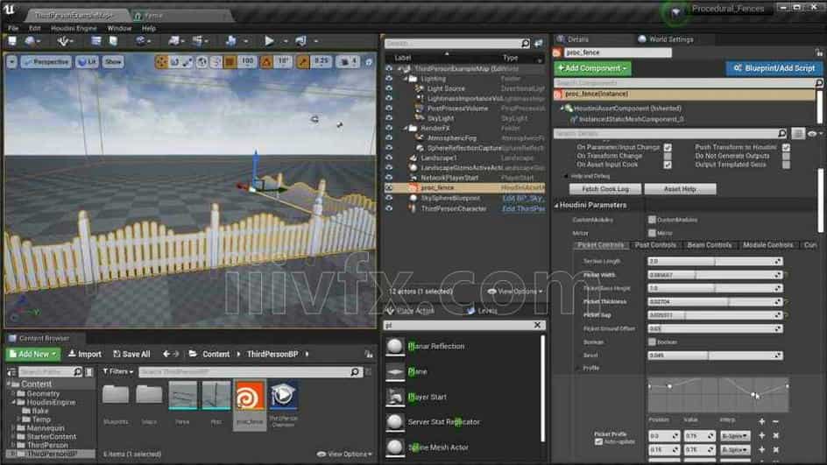Switch to Post Controls tab
Image resolution: width=827 pixels, height=465 pixels.
655,245
